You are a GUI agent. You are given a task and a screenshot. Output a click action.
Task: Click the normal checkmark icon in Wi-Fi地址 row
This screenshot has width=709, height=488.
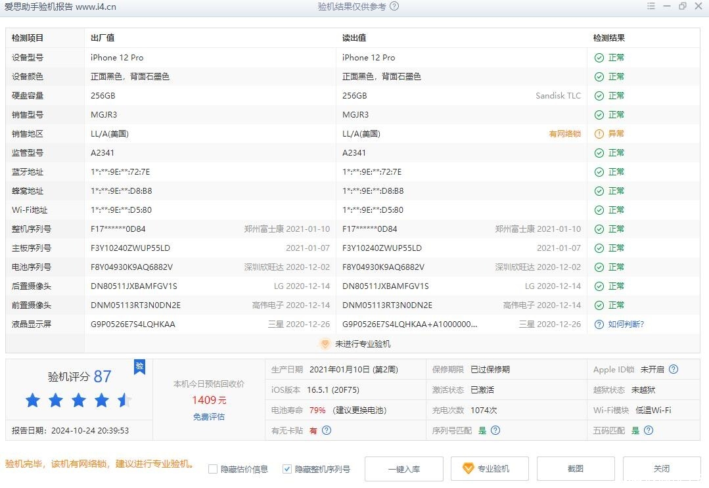[599, 210]
